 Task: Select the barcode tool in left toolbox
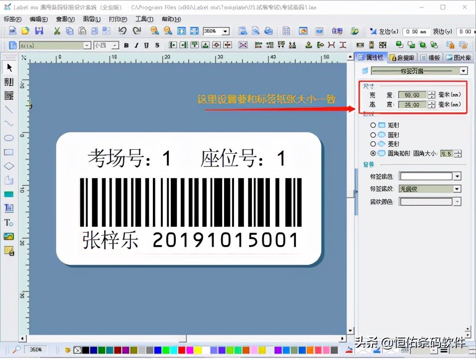tap(9, 82)
